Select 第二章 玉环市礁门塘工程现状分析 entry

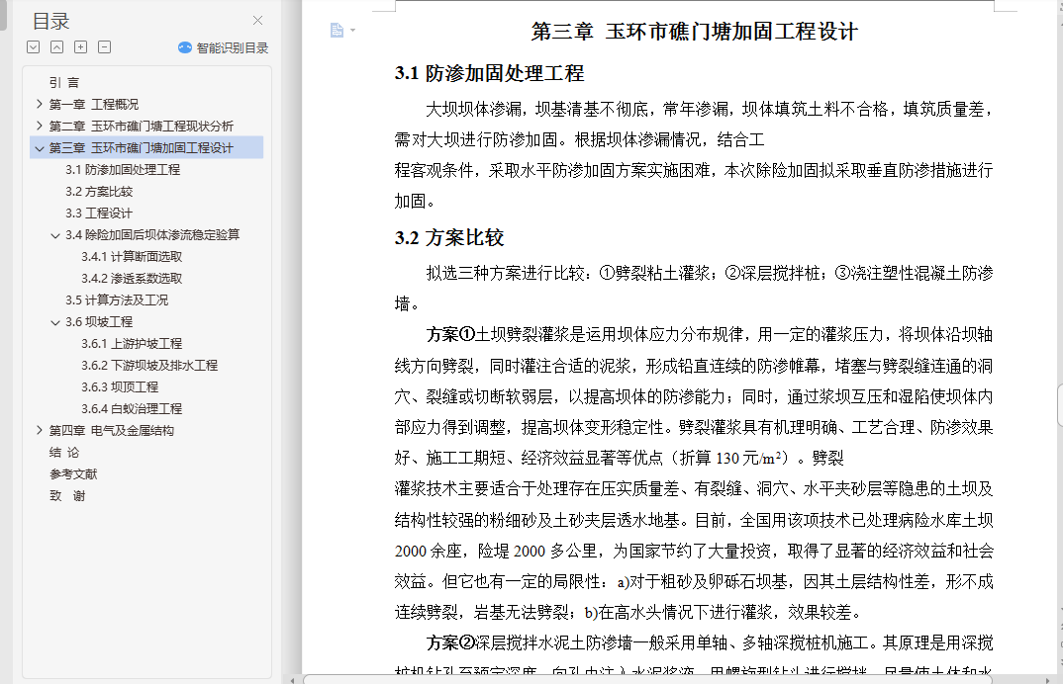pyautogui.click(x=141, y=126)
